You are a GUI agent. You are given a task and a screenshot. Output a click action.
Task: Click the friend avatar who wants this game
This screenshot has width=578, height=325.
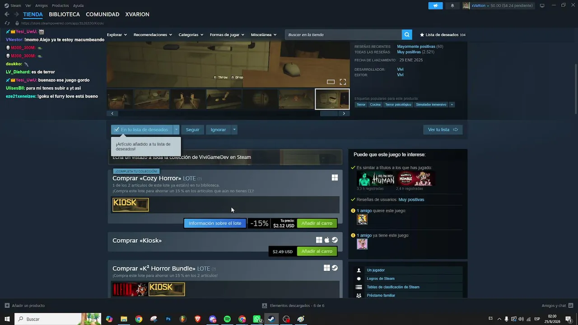point(362,219)
